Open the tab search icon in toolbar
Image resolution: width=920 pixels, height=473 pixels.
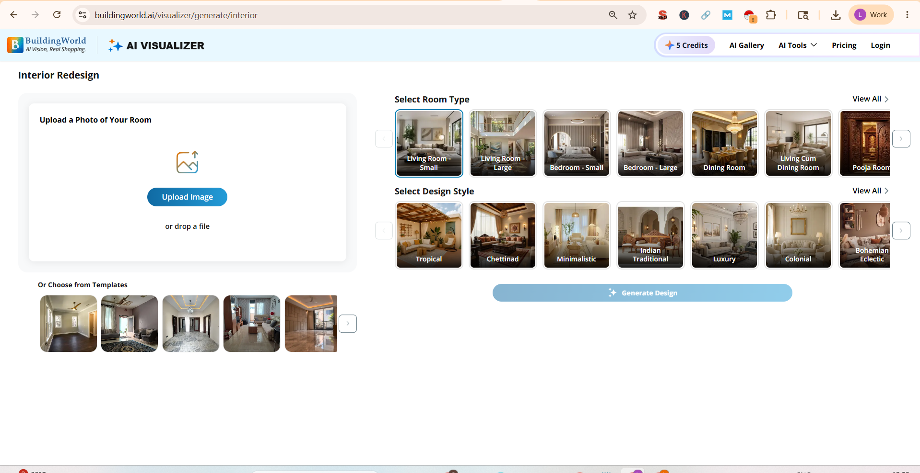[x=803, y=15]
